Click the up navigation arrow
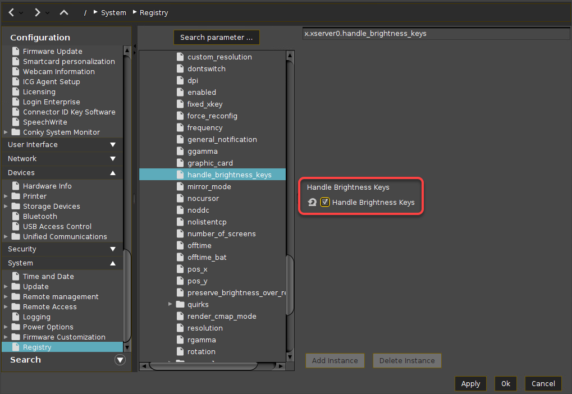 pos(64,12)
